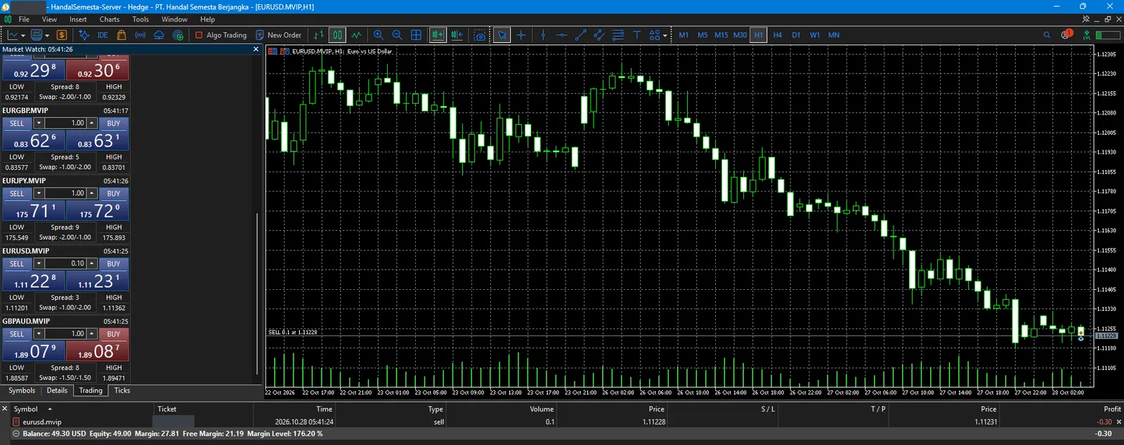Open the shapes objects dropdown
Viewport: 1124px width, 445px height.
658,35
